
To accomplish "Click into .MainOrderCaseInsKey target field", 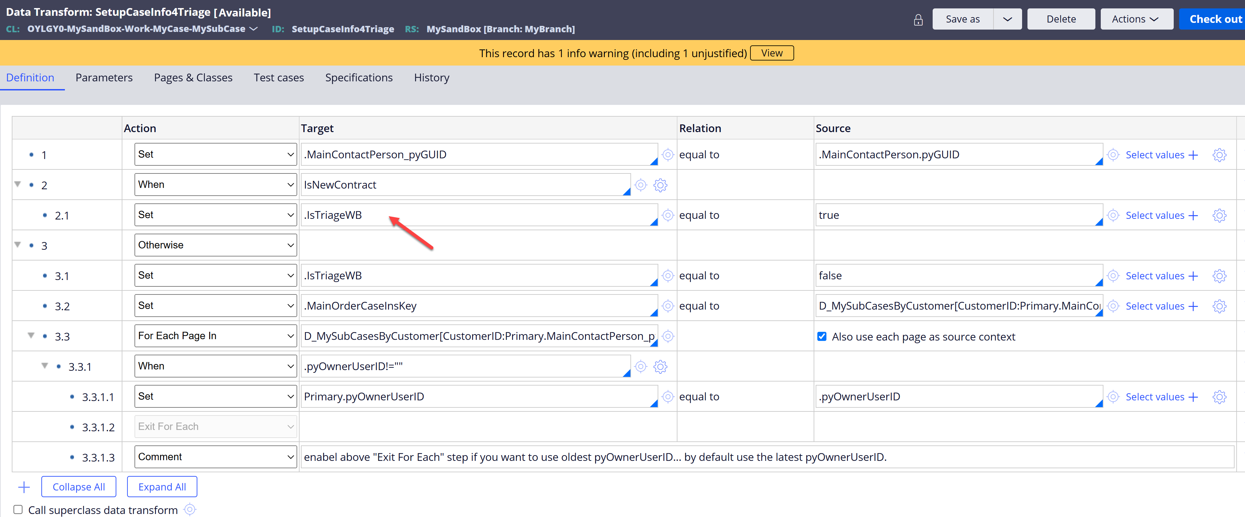I will click(x=479, y=306).
